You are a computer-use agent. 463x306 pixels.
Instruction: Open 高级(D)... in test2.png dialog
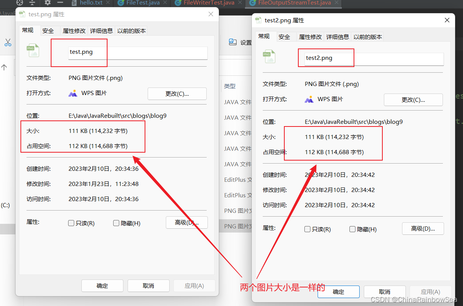tap(423, 228)
